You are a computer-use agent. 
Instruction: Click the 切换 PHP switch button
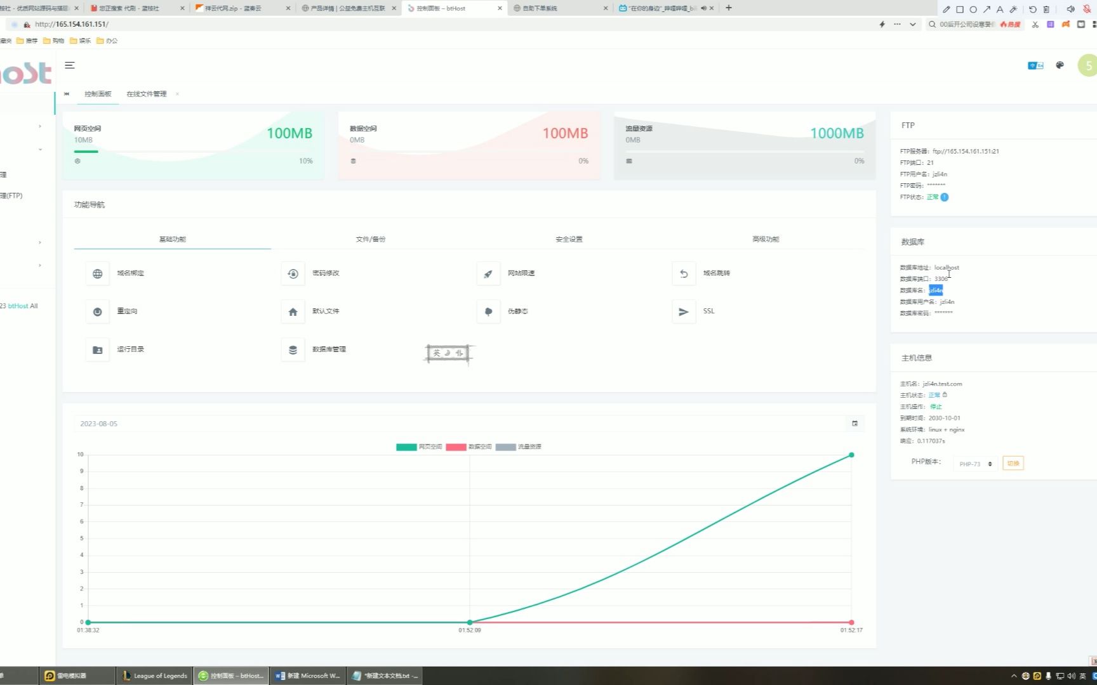[x=1013, y=464]
